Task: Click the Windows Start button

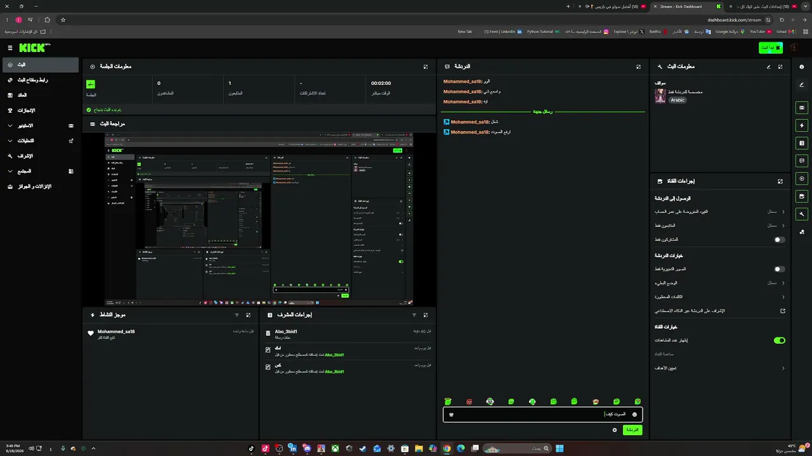Action: [560, 448]
